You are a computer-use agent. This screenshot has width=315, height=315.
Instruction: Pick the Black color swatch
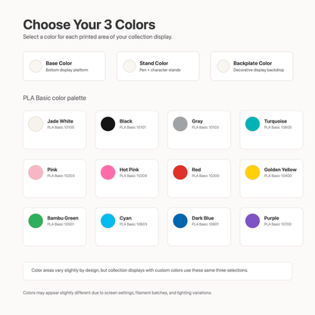pos(108,124)
